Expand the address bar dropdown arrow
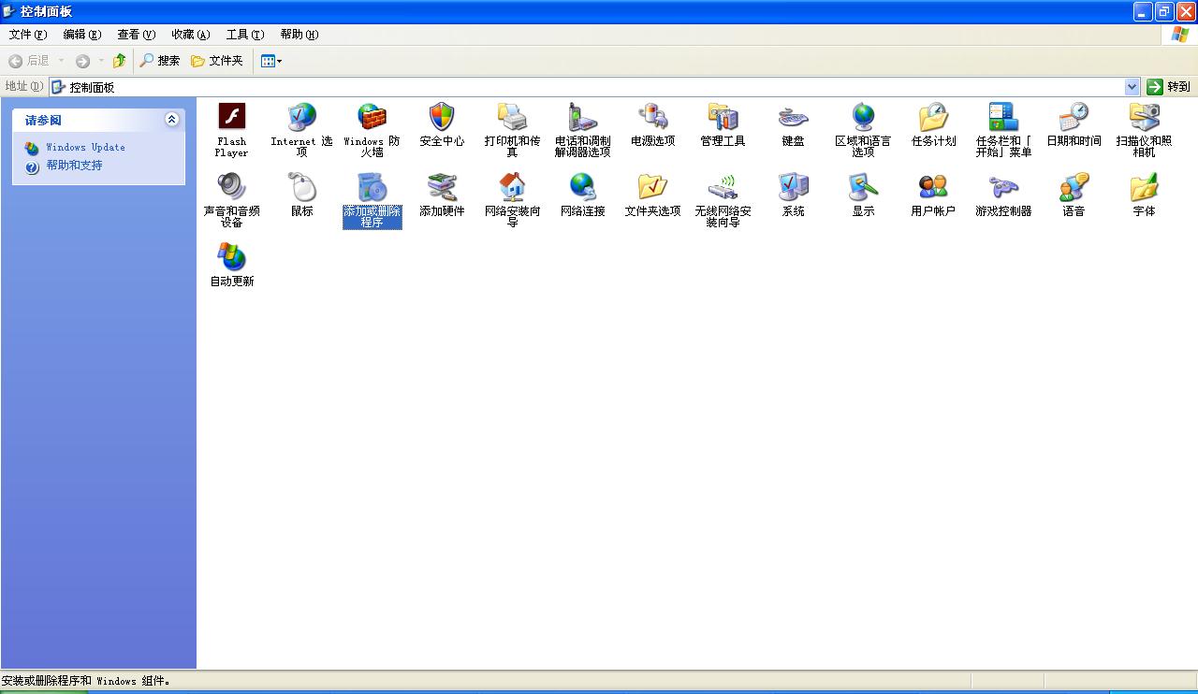The width and height of the screenshot is (1198, 694). pyautogui.click(x=1132, y=87)
